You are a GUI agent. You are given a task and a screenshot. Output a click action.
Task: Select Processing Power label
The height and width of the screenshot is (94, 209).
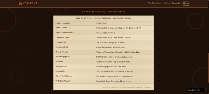(x=62, y=37)
